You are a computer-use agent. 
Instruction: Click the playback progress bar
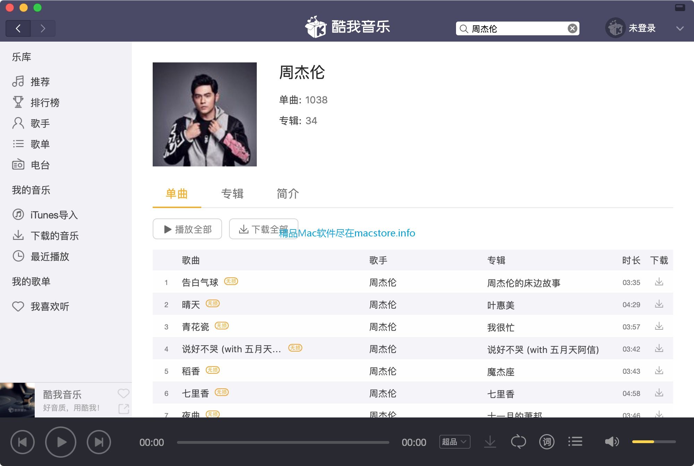tap(283, 442)
